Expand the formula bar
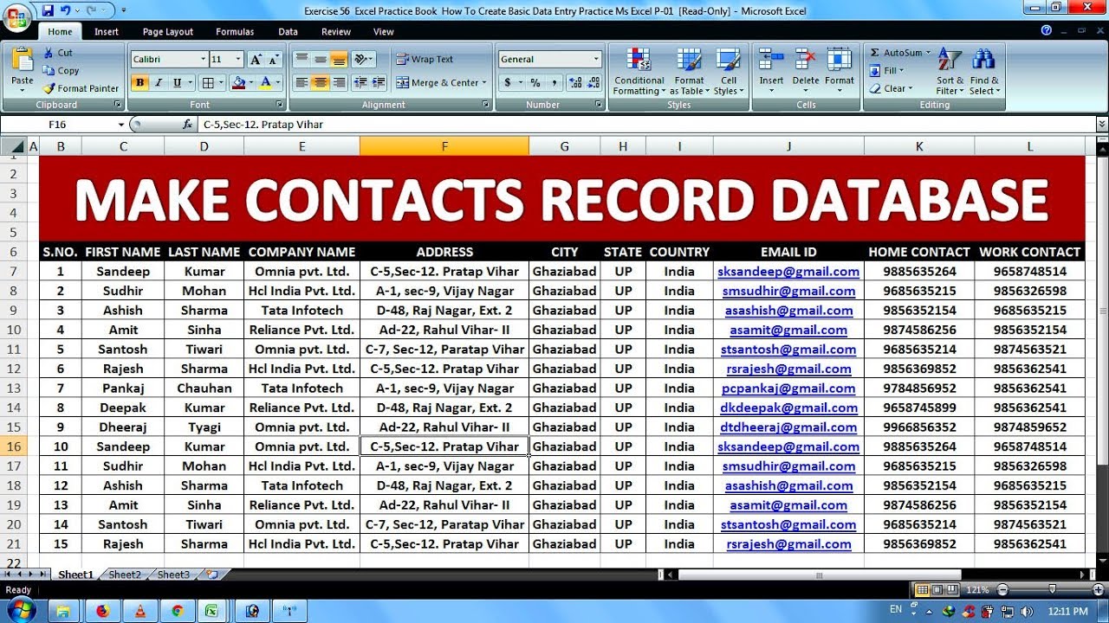The width and height of the screenshot is (1109, 623). coord(1102,125)
